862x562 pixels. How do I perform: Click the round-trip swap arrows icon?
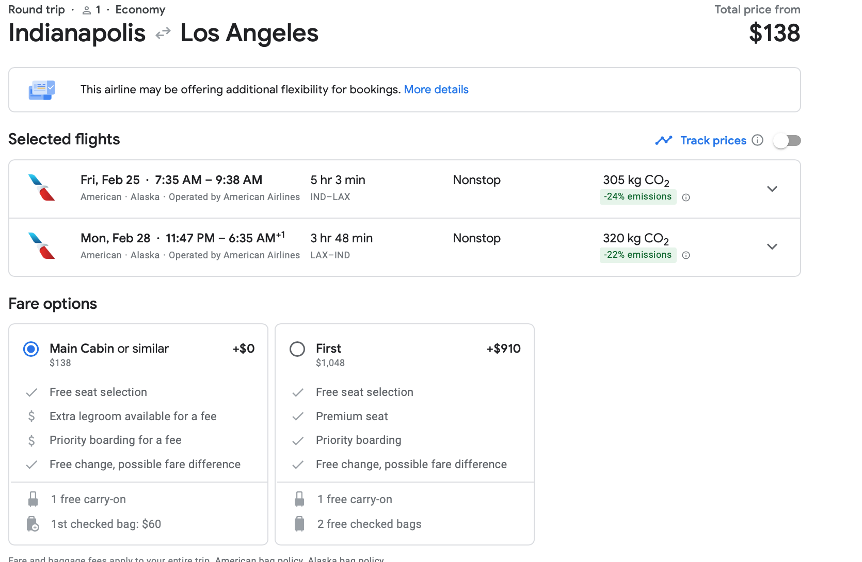163,34
